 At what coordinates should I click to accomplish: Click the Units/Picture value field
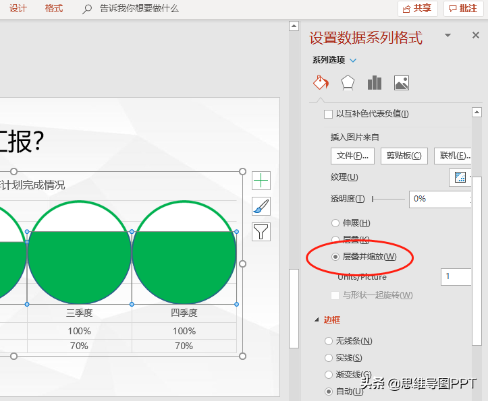(456, 276)
